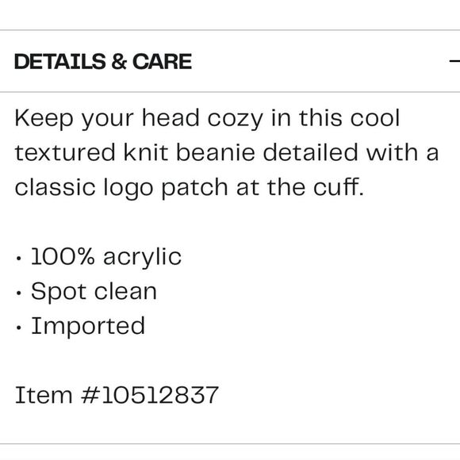Click the word "DETAILS" in the heading

pyautogui.click(x=60, y=62)
